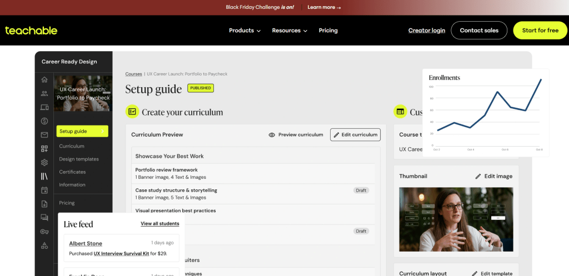Open Pricing in the course sidebar menu
Image resolution: width=569 pixels, height=276 pixels.
[67, 203]
